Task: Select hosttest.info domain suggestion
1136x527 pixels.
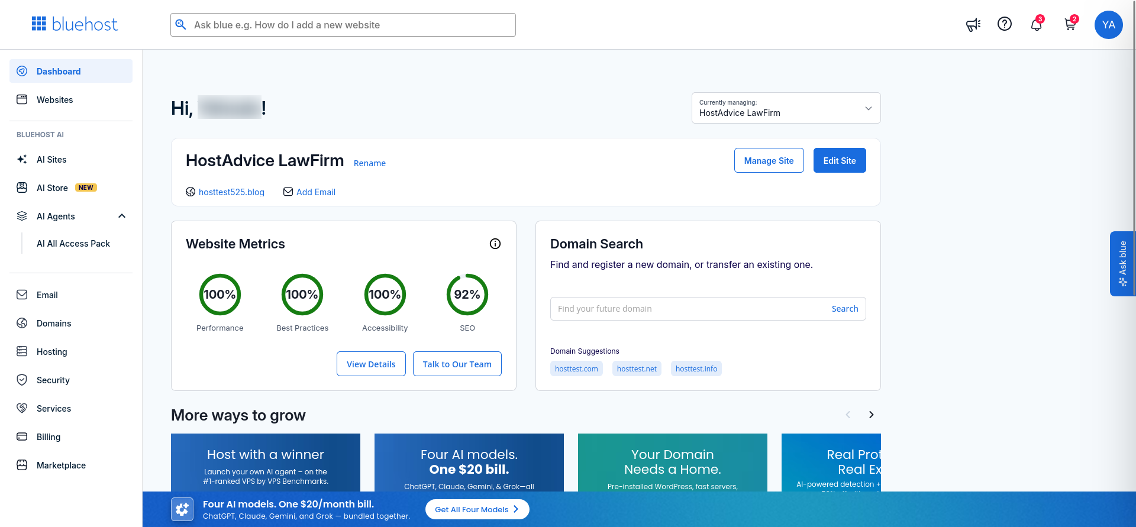Action: pyautogui.click(x=696, y=368)
